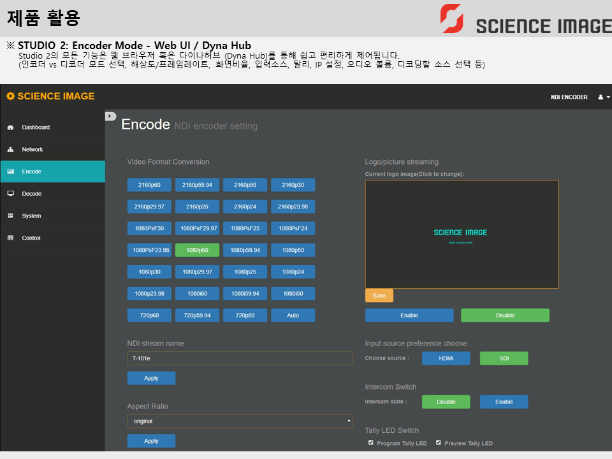Select the 1080p59.94 format button

245,250
